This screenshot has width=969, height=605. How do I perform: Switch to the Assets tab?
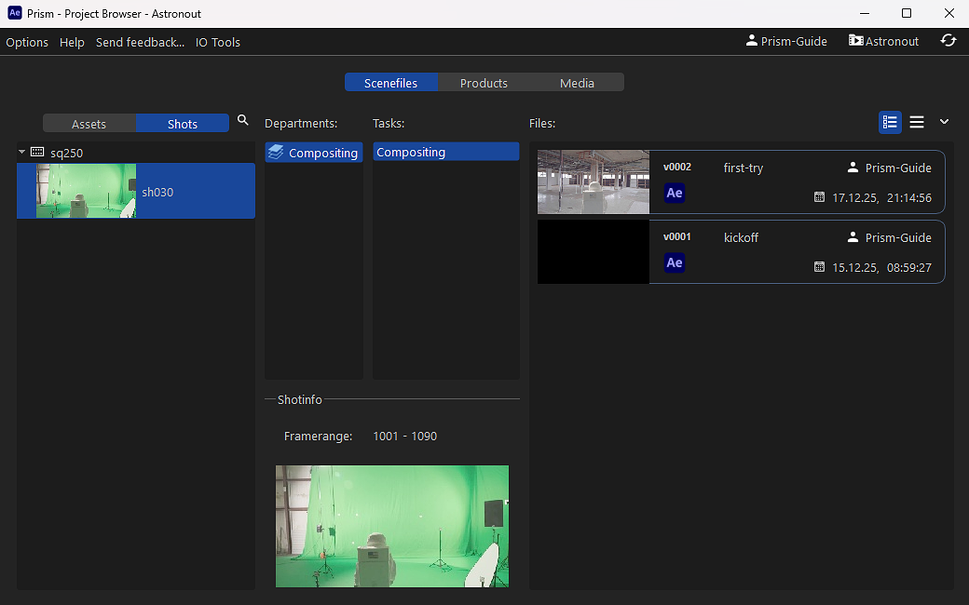tap(89, 123)
